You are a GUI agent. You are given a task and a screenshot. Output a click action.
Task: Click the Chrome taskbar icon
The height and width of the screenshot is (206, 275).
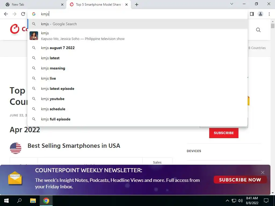pyautogui.click(x=46, y=201)
